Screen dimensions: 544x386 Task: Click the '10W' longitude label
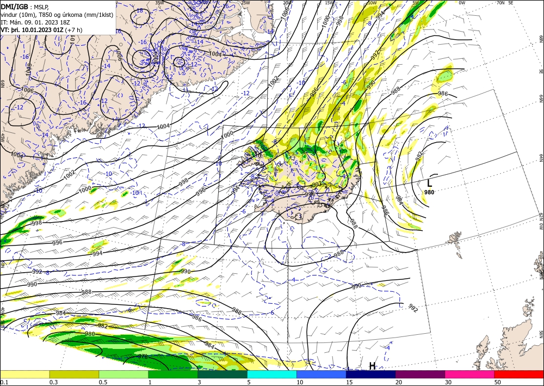point(372,3)
